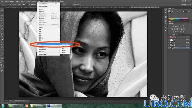The image size is (192, 108).
Task: Add a Hue/Saturation adjustment
Action: (172, 29)
